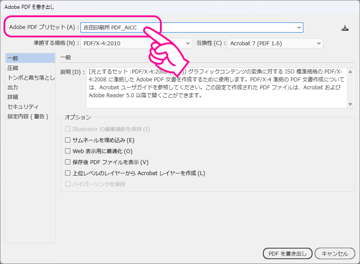The image size is (360, 264).
Task: Select the 一般 category in the sidebar
Action: 30,58
